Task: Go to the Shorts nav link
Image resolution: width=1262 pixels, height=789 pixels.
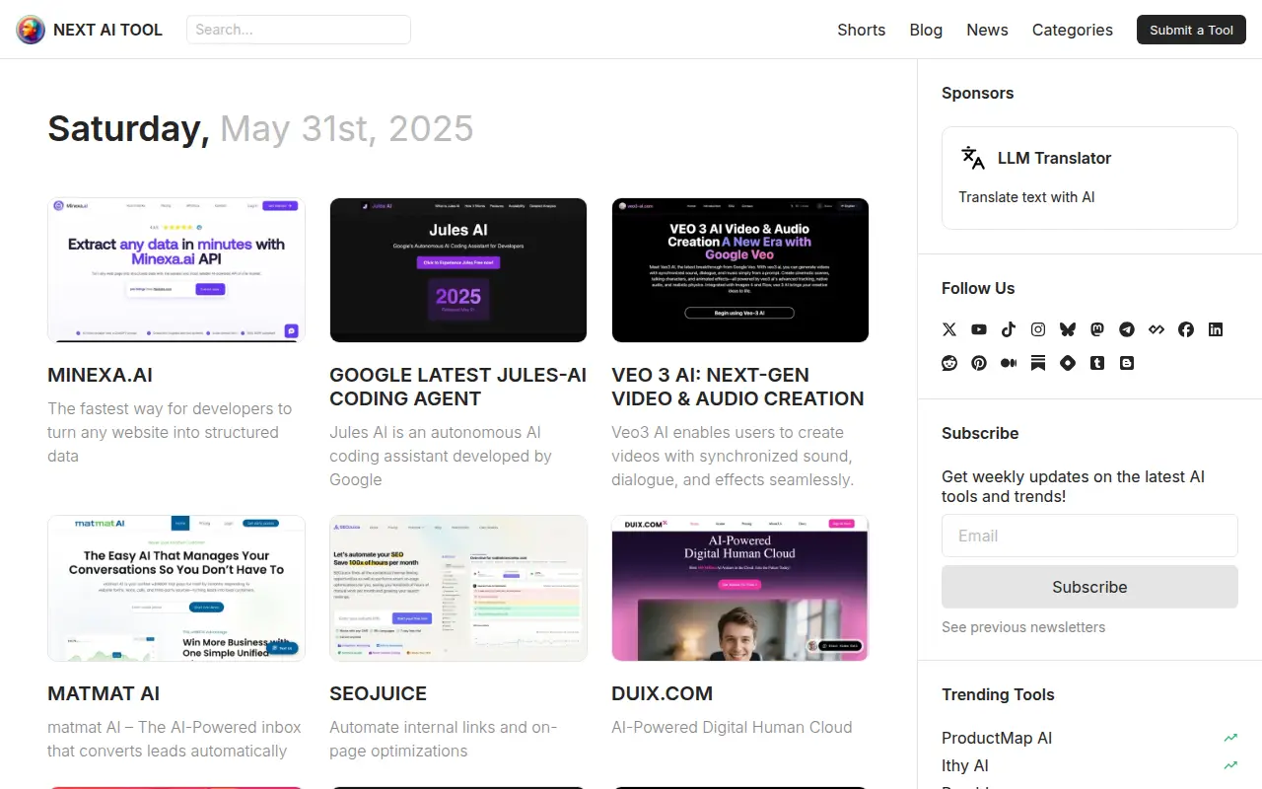Action: pyautogui.click(x=862, y=30)
